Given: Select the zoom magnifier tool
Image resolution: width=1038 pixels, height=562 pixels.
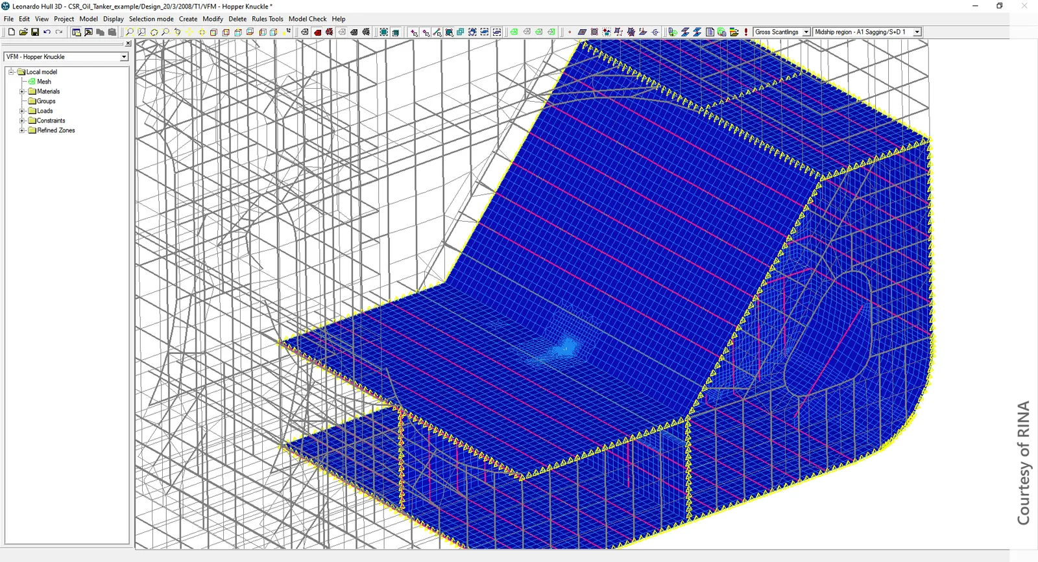Looking at the screenshot, I should (x=130, y=32).
